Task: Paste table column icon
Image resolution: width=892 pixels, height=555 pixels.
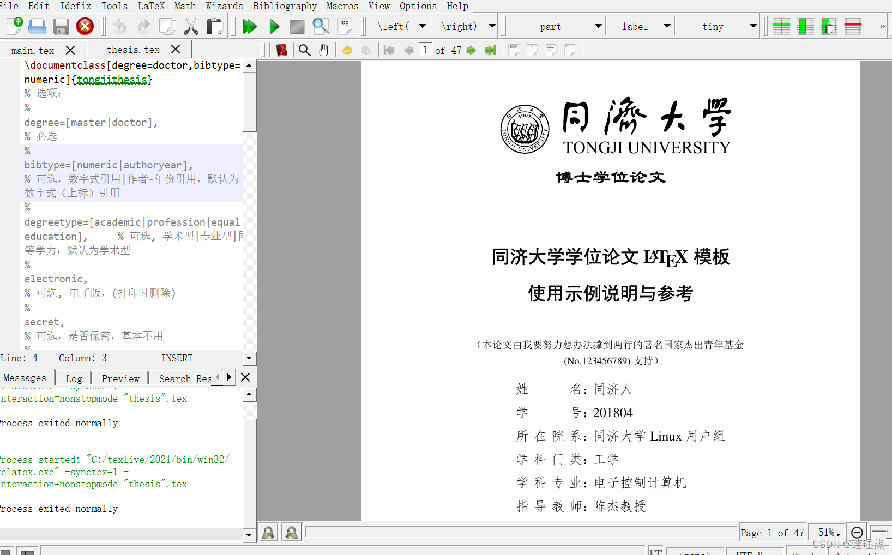Action: click(829, 26)
